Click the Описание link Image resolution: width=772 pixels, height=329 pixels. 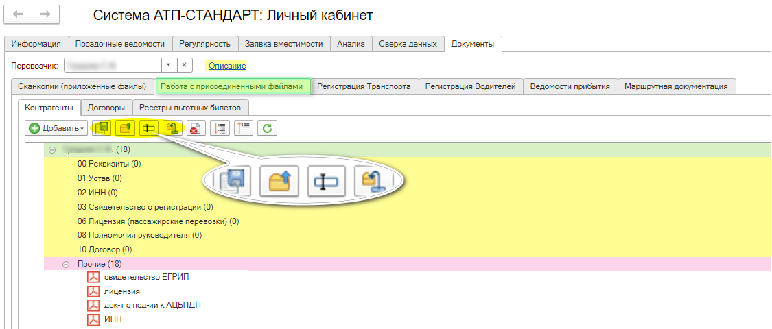point(226,65)
